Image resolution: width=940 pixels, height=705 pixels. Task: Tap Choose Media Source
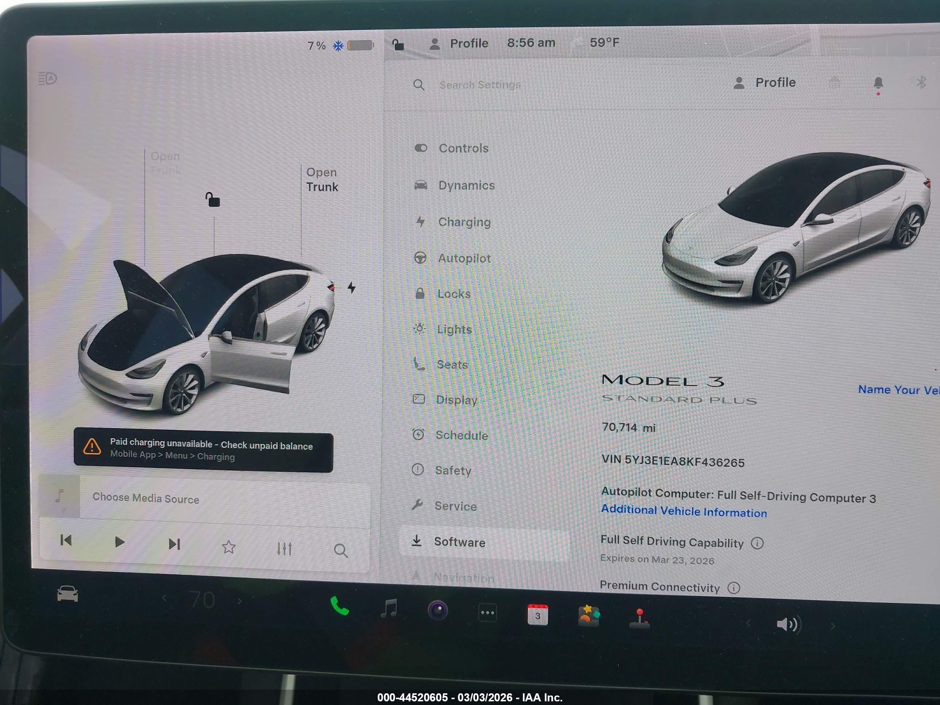tap(146, 498)
